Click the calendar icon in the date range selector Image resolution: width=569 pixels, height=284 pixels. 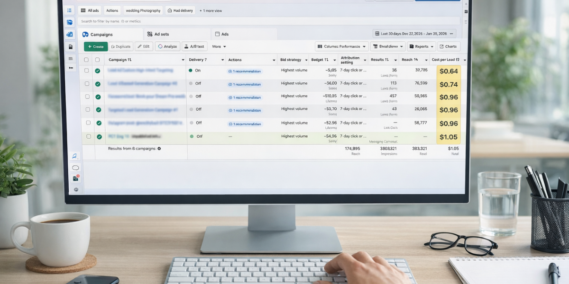pos(377,34)
